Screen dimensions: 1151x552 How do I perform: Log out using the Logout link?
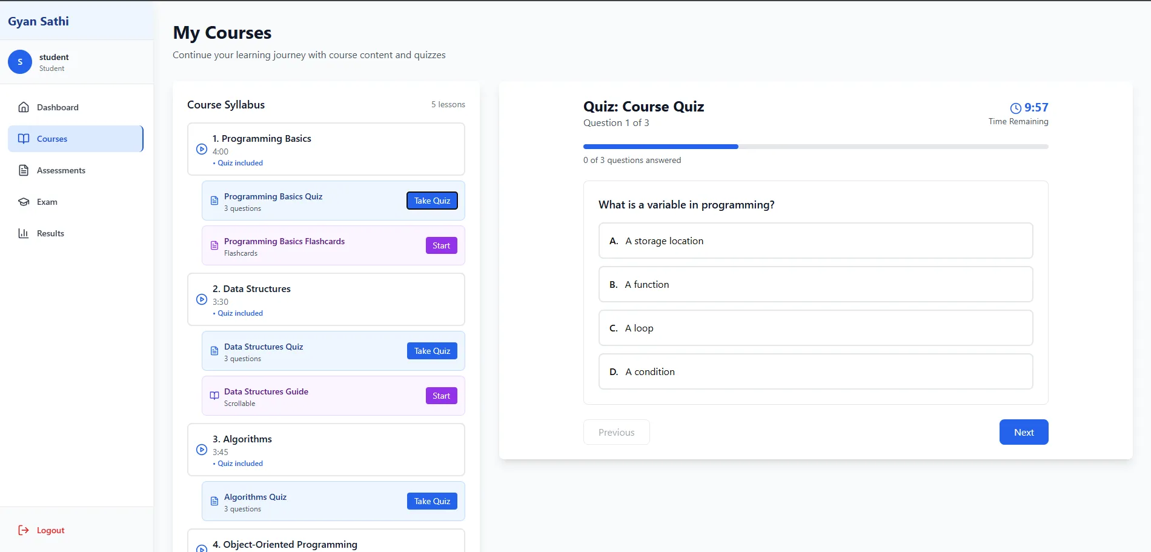coord(50,530)
